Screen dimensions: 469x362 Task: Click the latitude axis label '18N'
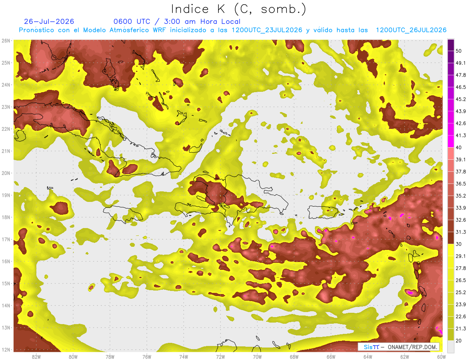pos(5,217)
